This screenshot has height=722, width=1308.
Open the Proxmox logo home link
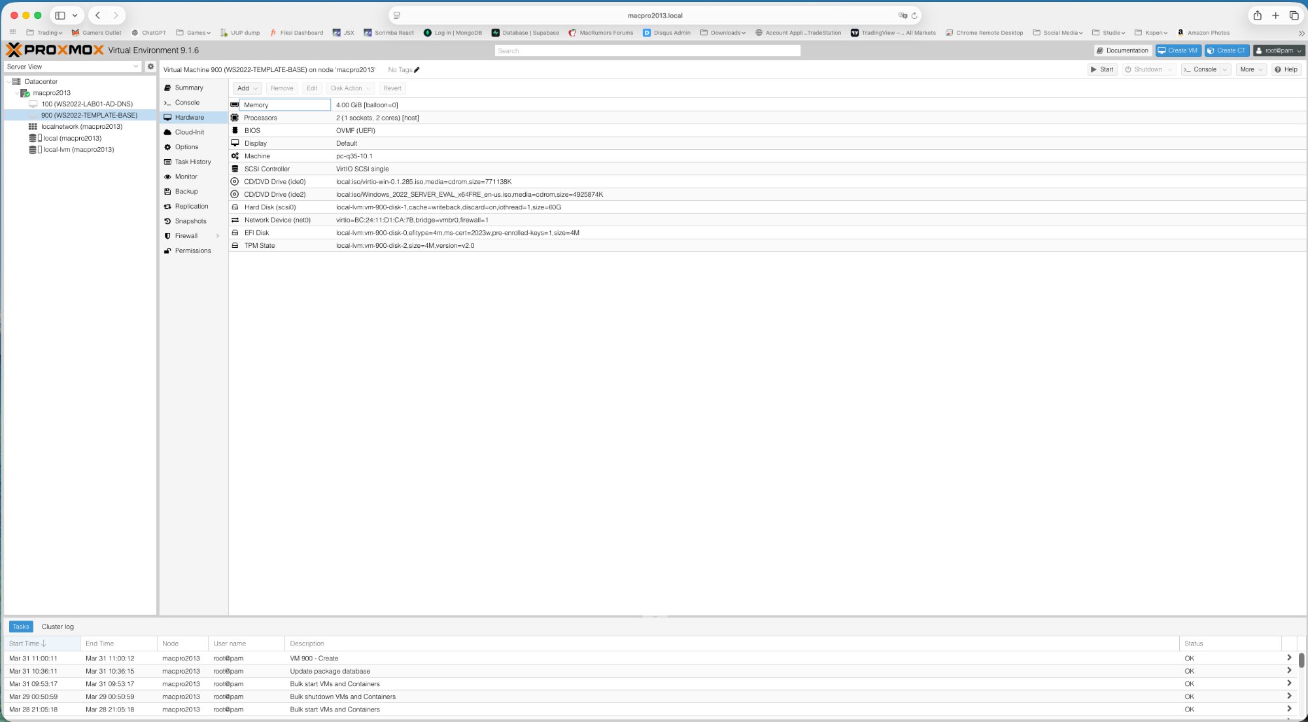coord(56,50)
